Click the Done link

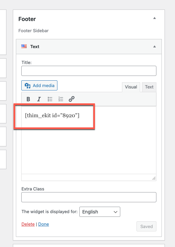point(44,224)
